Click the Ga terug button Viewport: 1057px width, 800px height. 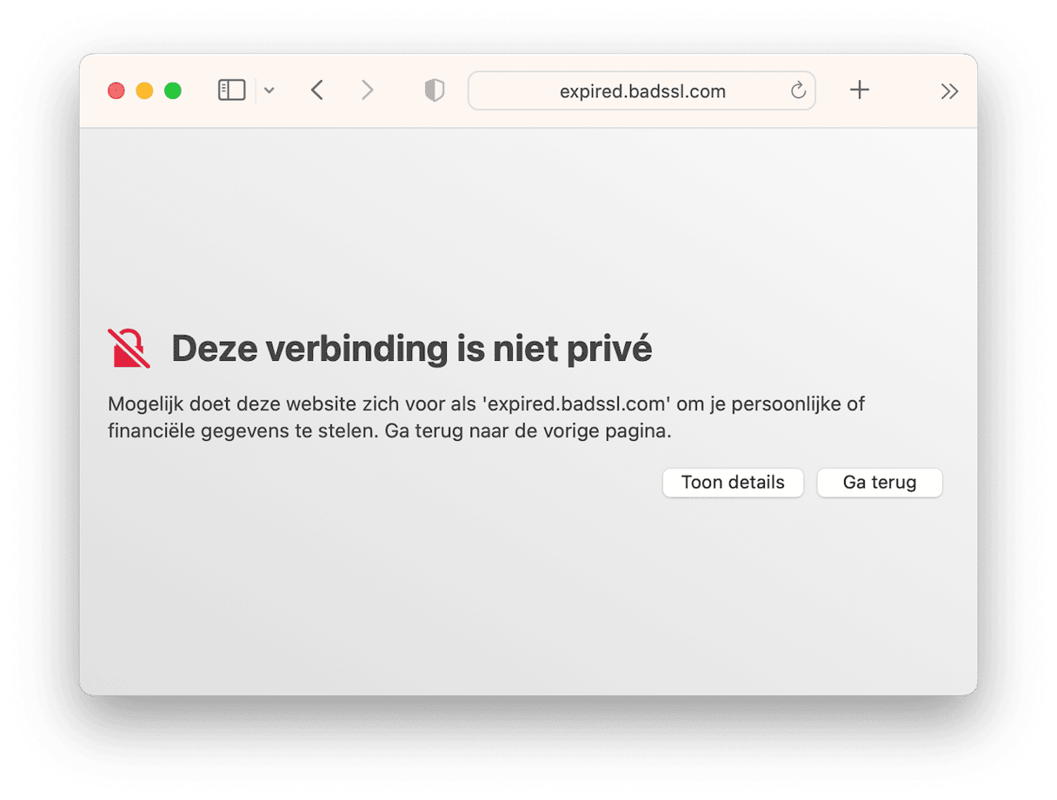click(x=880, y=483)
